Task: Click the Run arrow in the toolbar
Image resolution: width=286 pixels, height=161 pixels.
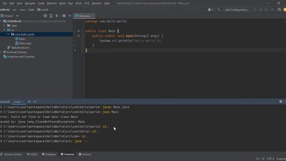Action: coord(255,10)
